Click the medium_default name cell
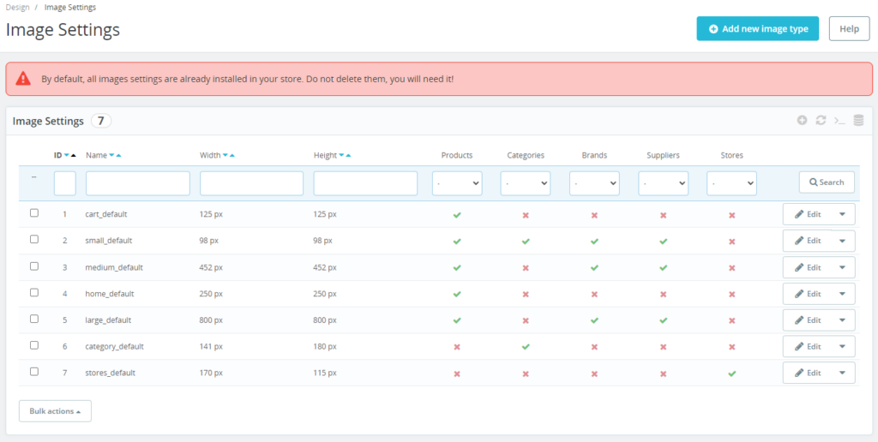This screenshot has height=442, width=878. (114, 267)
